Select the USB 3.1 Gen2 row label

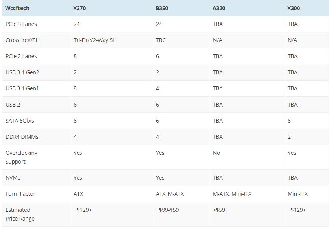(x=22, y=72)
